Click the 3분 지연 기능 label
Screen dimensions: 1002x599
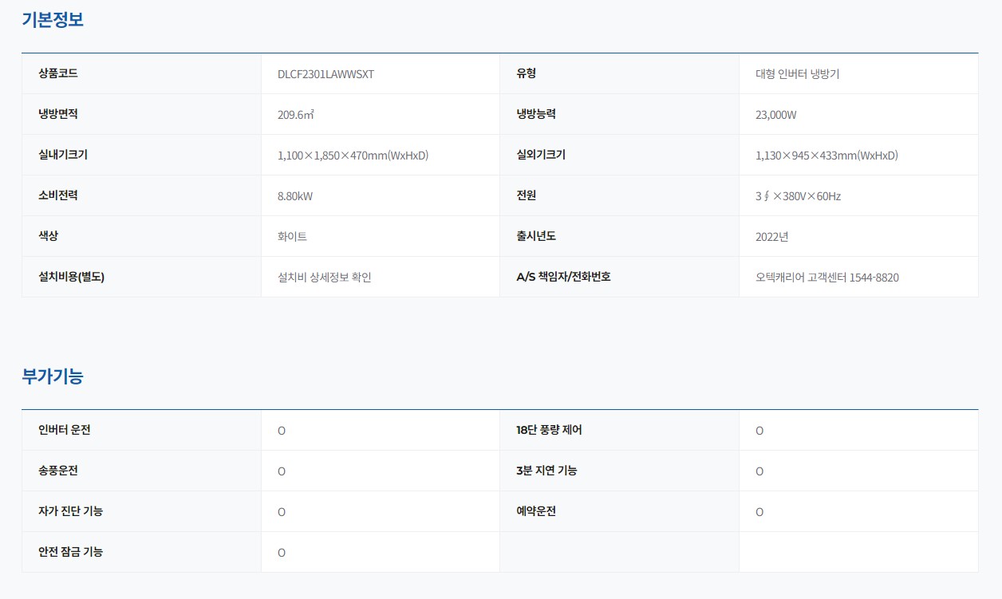click(x=546, y=471)
